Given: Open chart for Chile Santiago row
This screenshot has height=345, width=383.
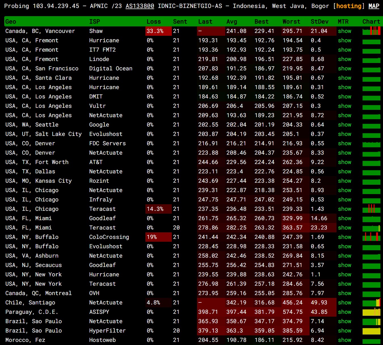Looking at the screenshot, I should [x=371, y=302].
